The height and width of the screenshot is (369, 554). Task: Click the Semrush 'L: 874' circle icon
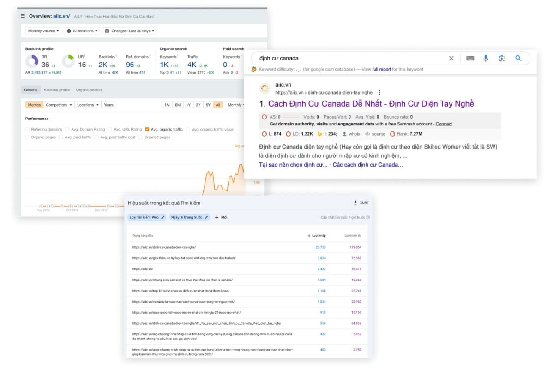[264, 134]
